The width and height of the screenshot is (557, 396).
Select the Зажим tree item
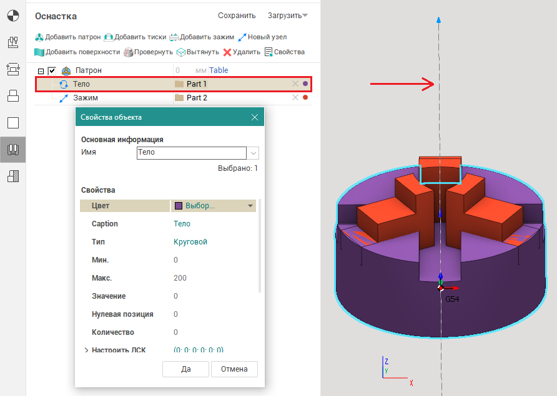tap(86, 98)
